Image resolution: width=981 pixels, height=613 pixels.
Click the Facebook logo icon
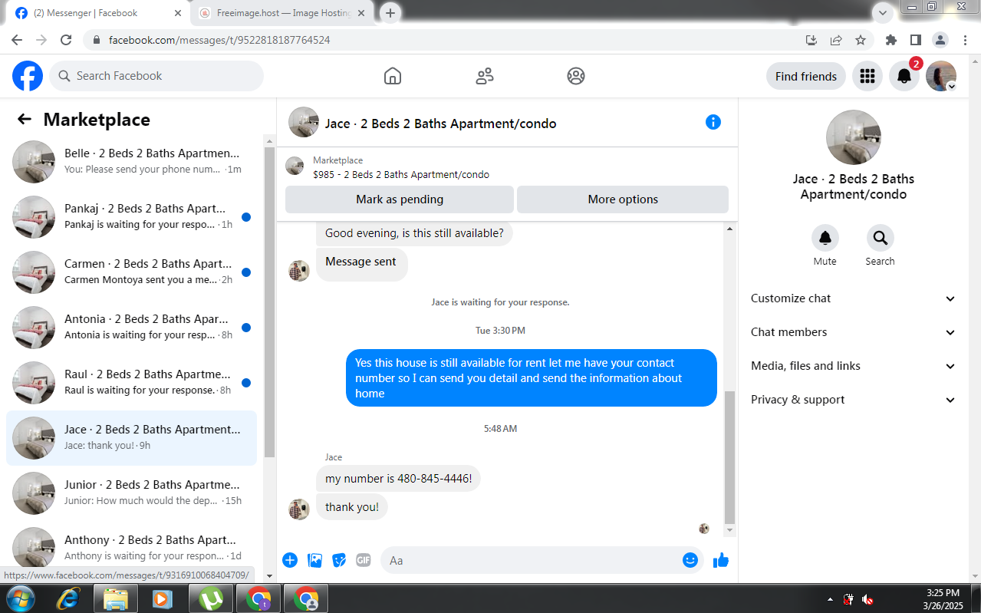tap(28, 76)
